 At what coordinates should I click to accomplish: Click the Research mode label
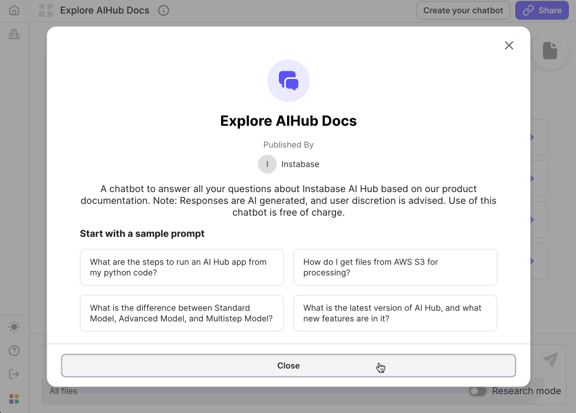526,391
